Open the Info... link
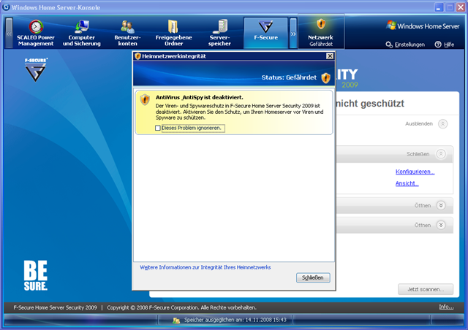This screenshot has width=468, height=330. coord(446,307)
